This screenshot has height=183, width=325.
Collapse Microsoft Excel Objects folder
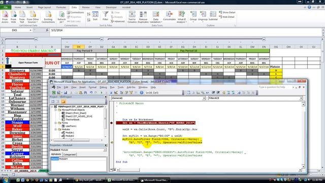point(56,110)
